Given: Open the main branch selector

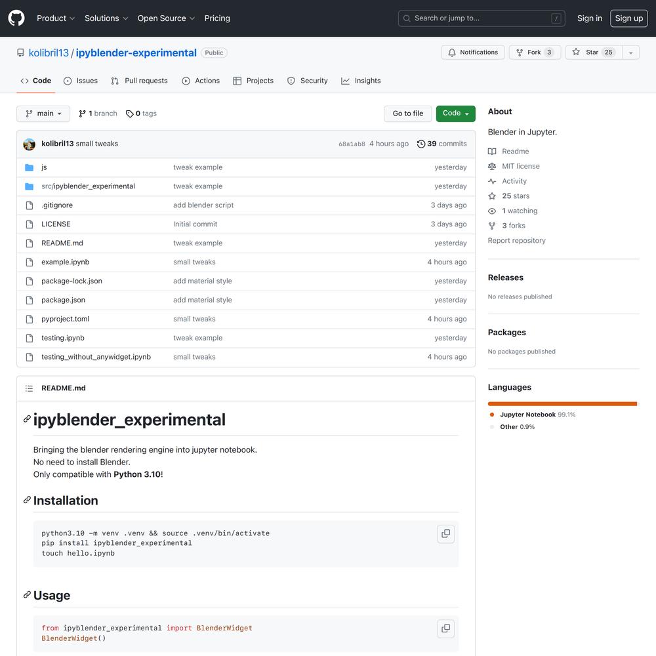Looking at the screenshot, I should (x=43, y=113).
